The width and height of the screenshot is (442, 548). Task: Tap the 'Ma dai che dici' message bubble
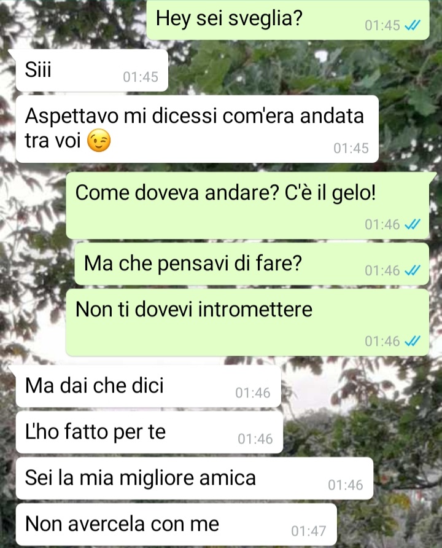(149, 386)
